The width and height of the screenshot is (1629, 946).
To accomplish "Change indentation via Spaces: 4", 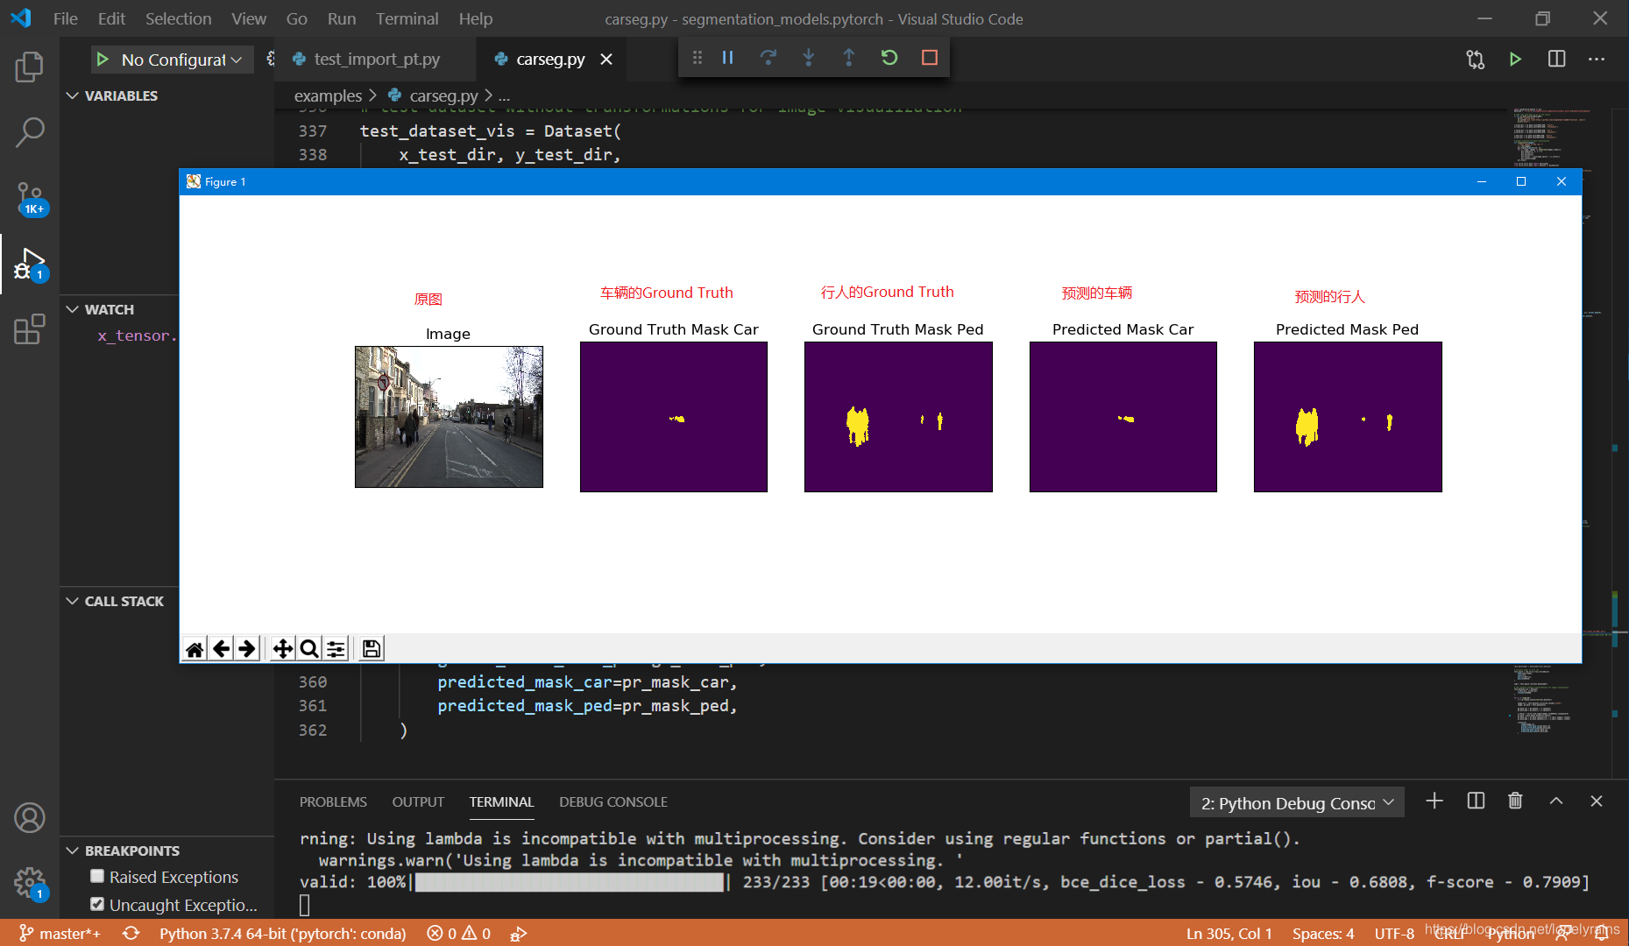I will coord(1323,933).
